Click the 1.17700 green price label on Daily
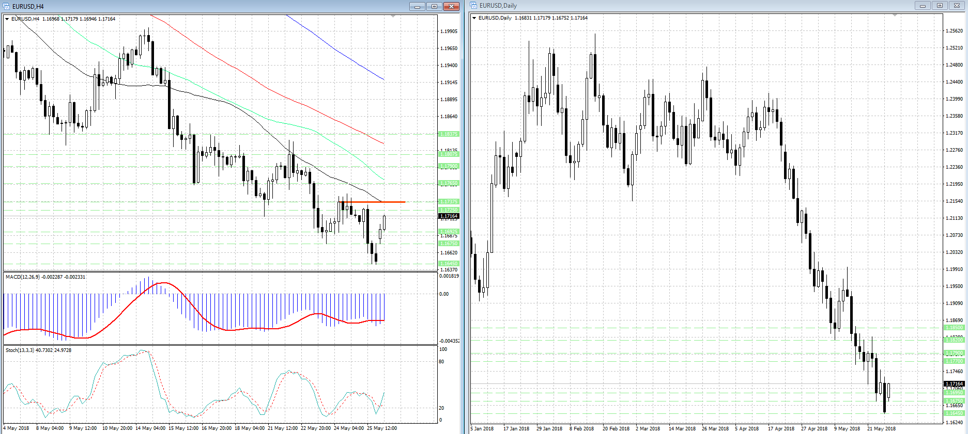Image resolution: width=968 pixels, height=434 pixels. pos(954,361)
